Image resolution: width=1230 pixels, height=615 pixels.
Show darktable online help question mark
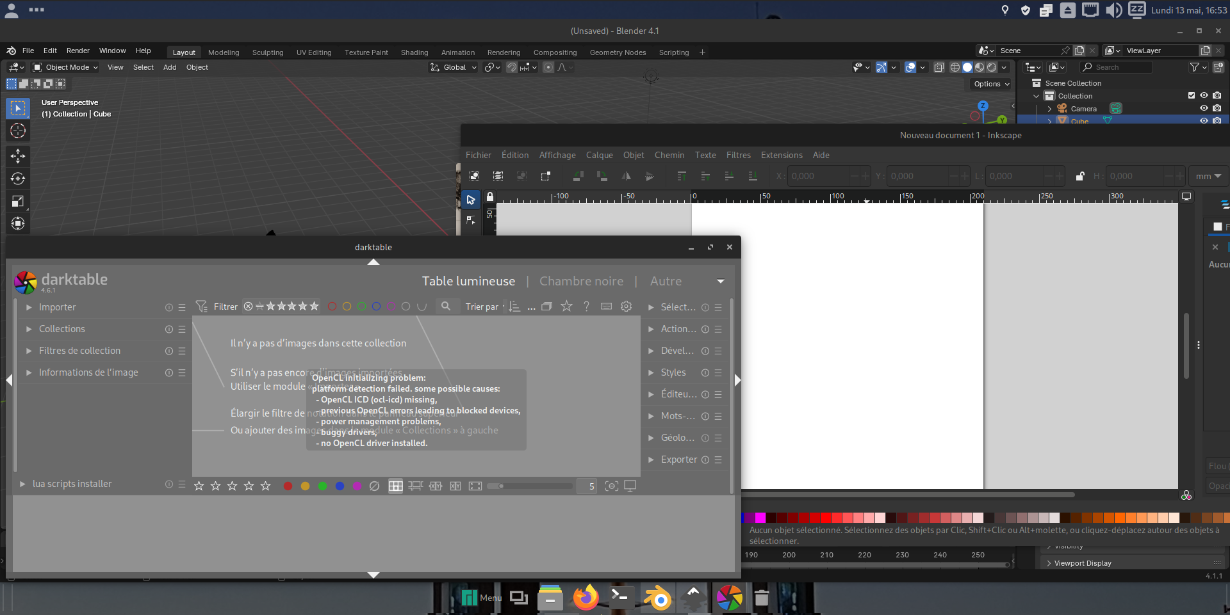[x=586, y=307]
